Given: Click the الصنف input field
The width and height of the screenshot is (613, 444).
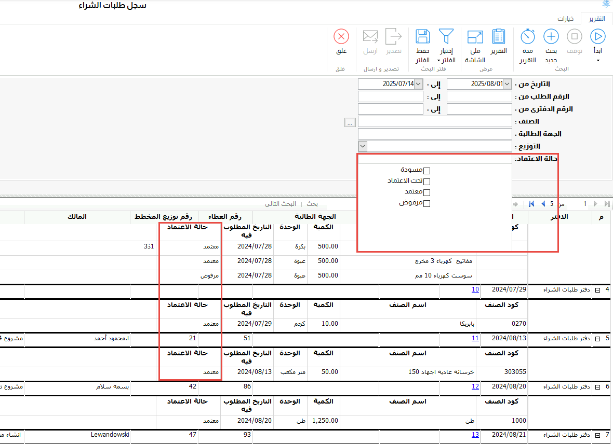Looking at the screenshot, I should point(435,121).
